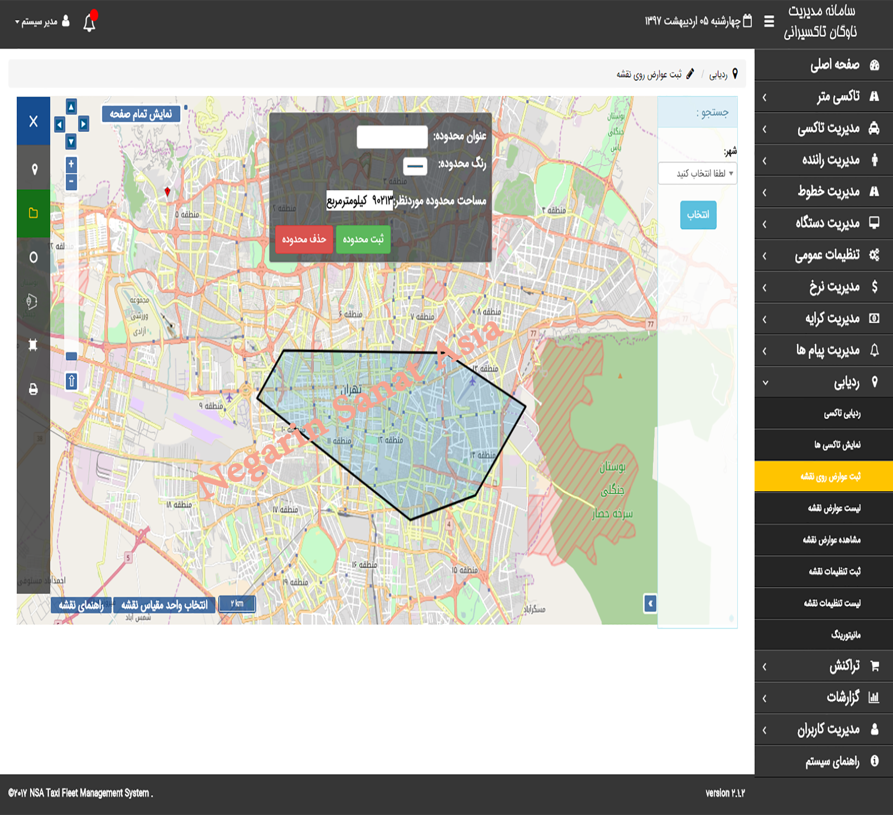Select the rectangle crop area tool
This screenshot has width=893, height=815.
[x=33, y=345]
